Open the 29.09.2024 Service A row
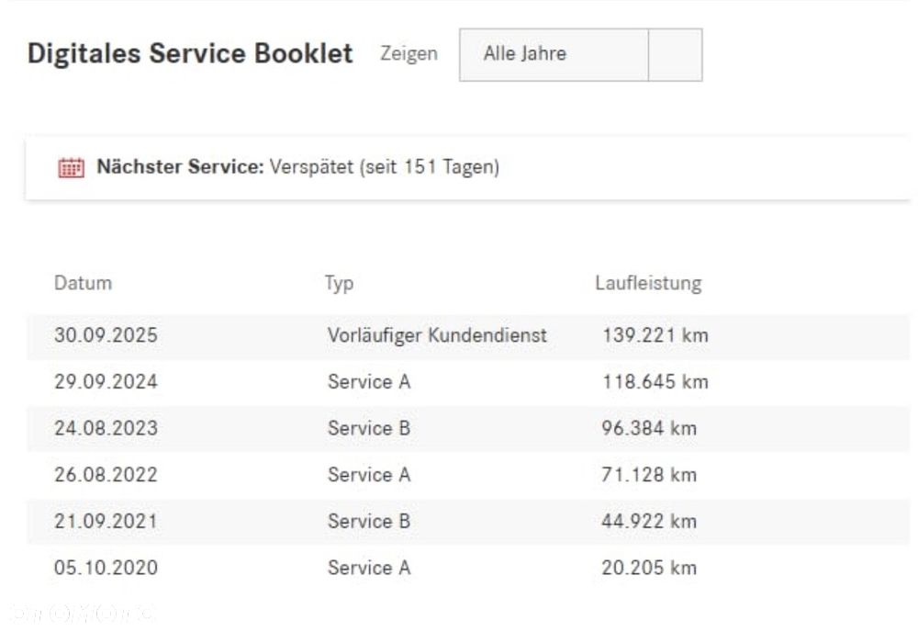918x632 pixels. coord(468,382)
